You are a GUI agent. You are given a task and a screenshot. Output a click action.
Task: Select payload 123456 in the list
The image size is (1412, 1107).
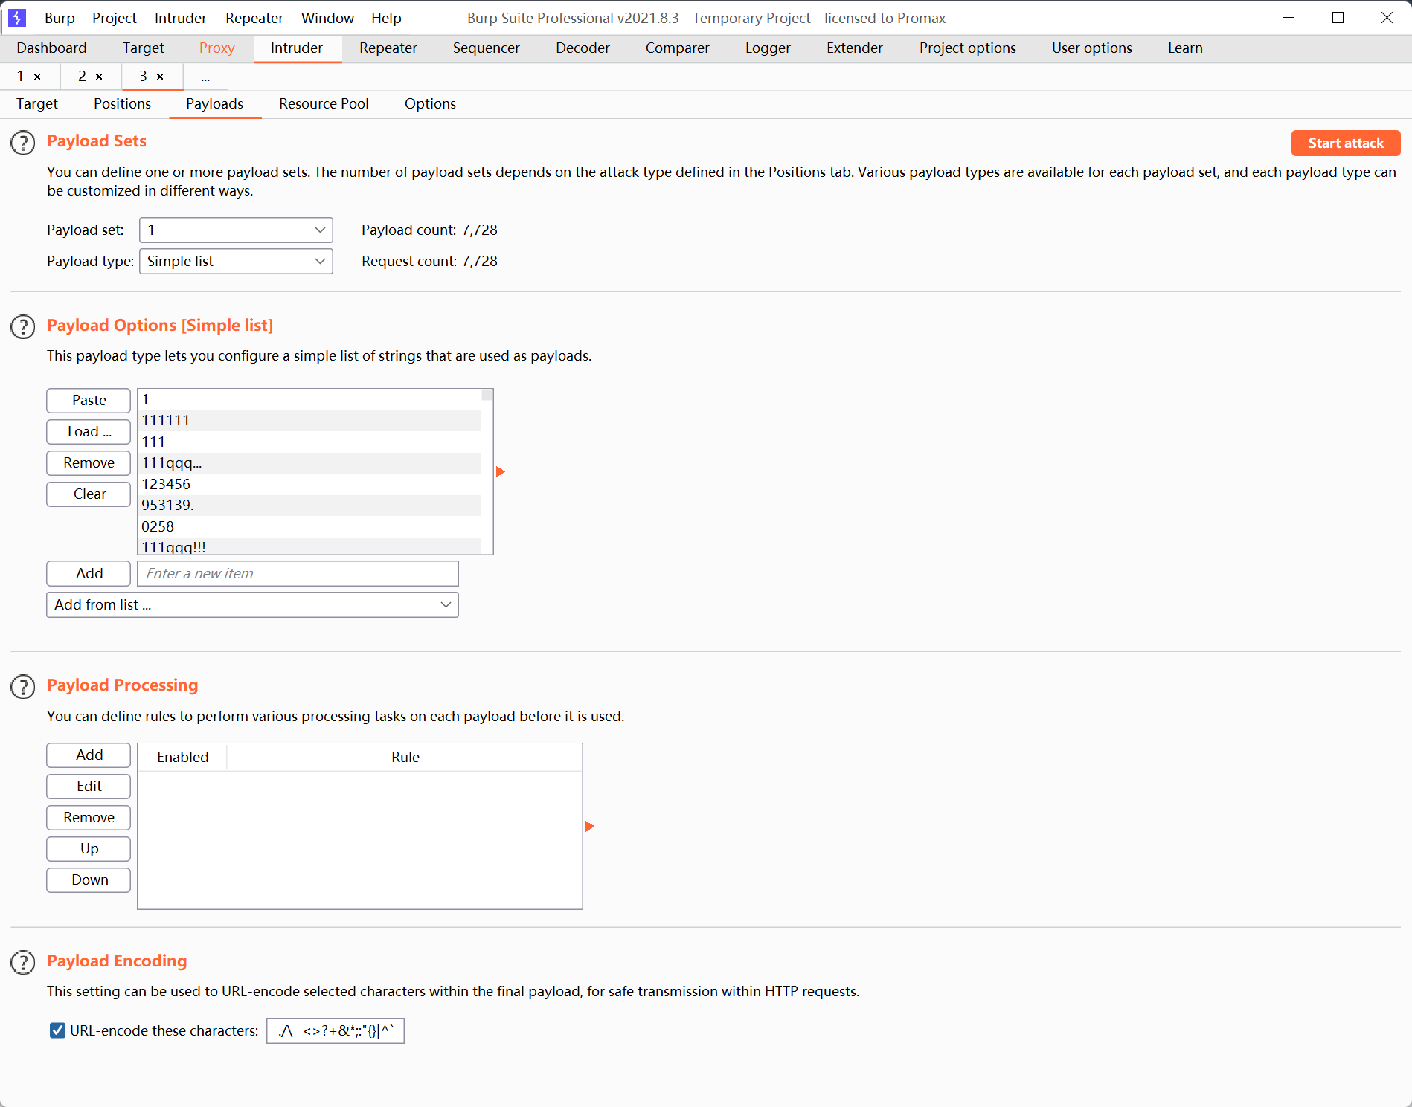309,484
